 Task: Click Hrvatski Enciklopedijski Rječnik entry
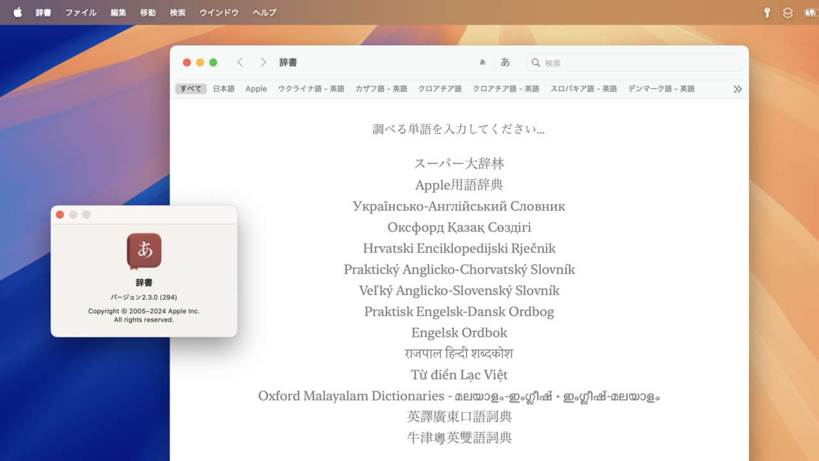459,248
